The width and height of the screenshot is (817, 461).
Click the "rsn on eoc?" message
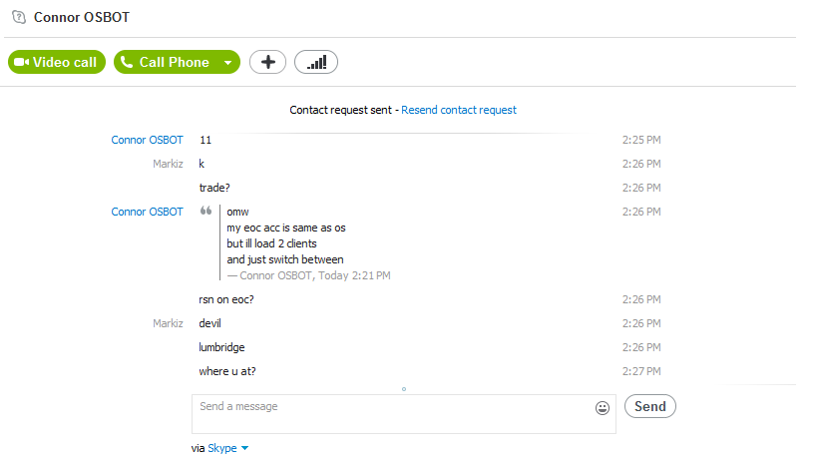[x=226, y=299]
